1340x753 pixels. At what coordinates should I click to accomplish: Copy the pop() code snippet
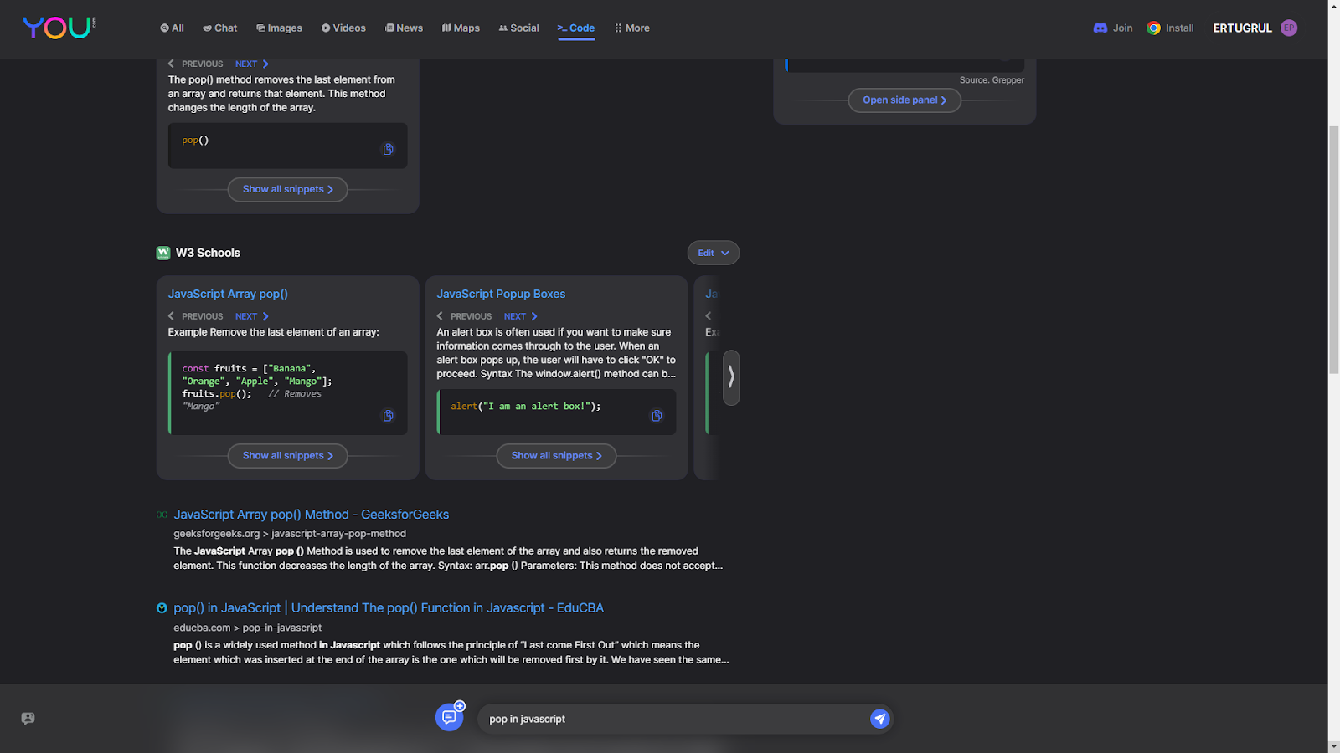click(388, 150)
